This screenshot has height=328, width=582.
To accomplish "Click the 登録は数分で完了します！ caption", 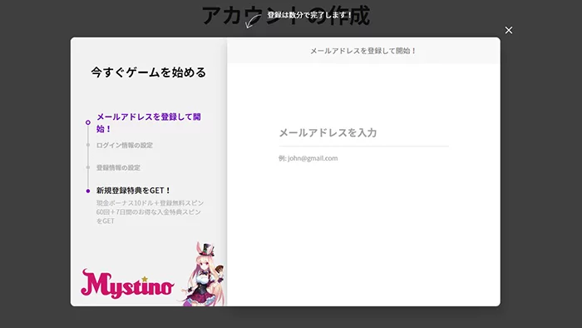I will coord(309,15).
